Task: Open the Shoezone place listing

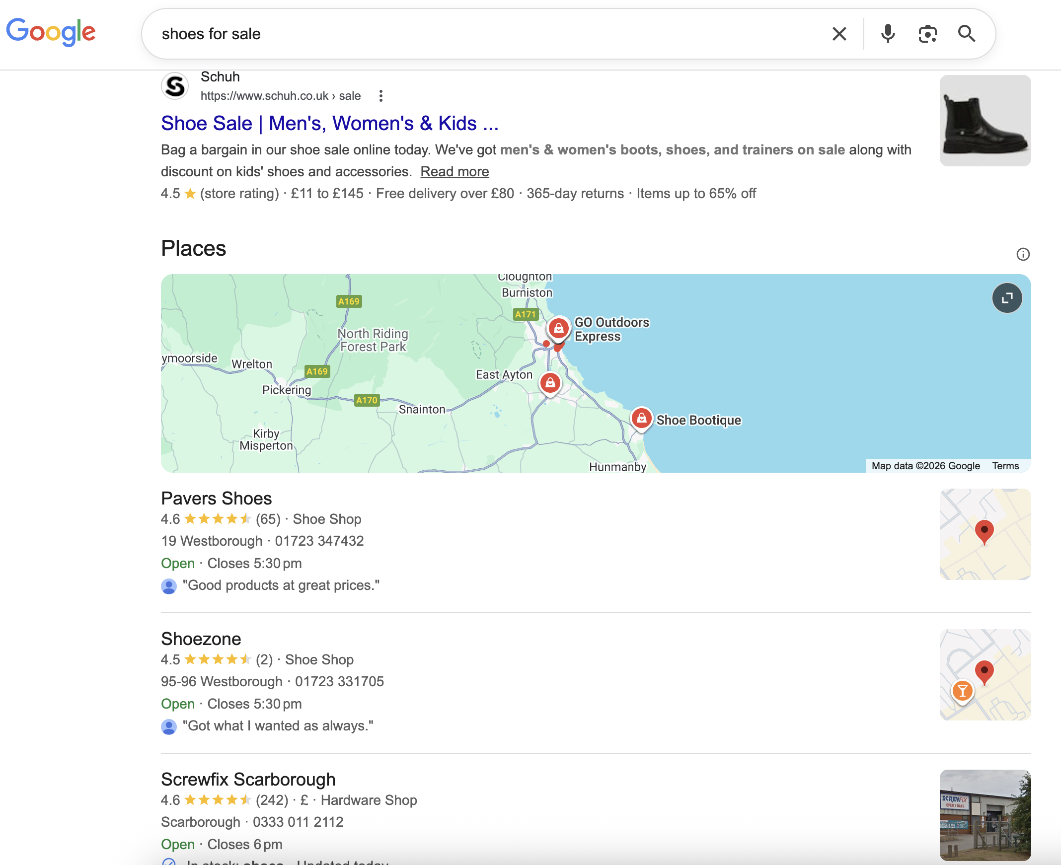Action: point(201,639)
